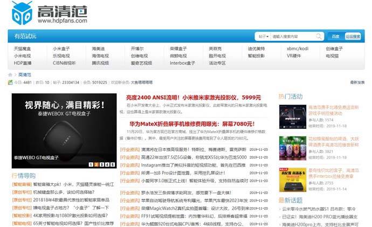Switch banner to slide 3
The height and width of the screenshot is (227, 372).
tap(102, 164)
